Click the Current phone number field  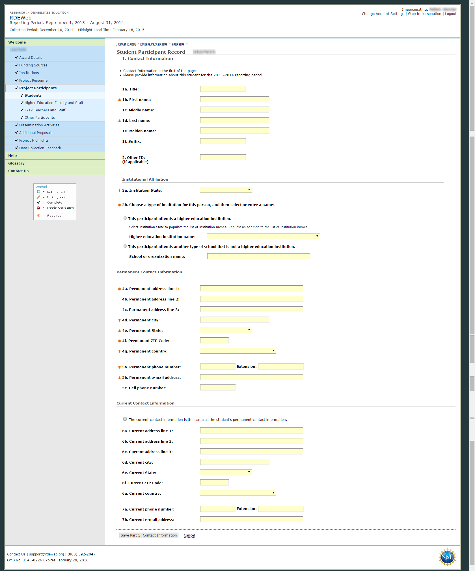pyautogui.click(x=218, y=509)
